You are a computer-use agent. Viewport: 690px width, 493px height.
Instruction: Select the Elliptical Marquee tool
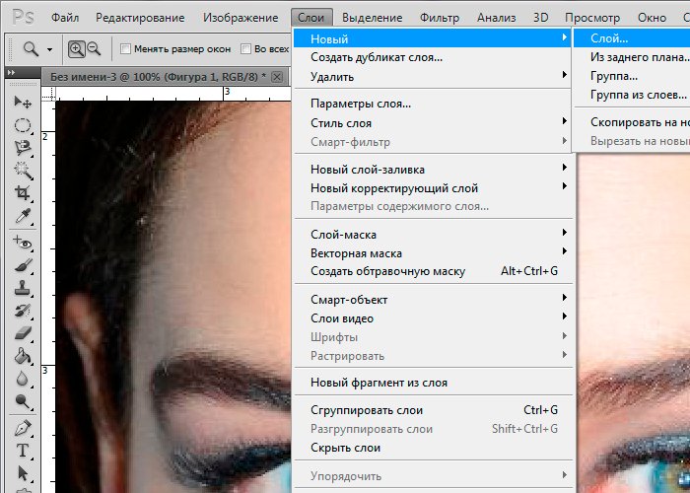click(22, 125)
